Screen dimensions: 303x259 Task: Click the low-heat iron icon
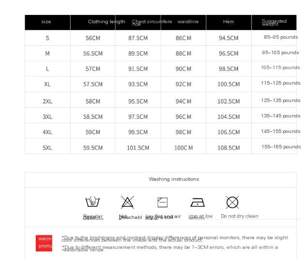pos(198,202)
